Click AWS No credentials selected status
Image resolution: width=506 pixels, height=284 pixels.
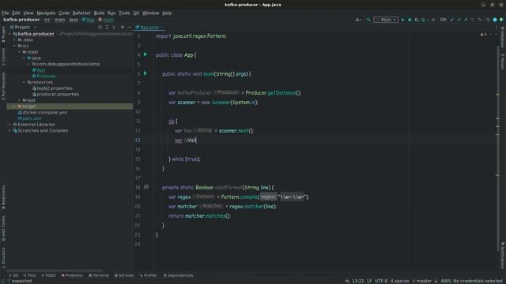tap(471, 281)
